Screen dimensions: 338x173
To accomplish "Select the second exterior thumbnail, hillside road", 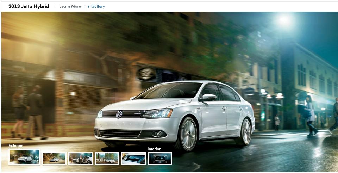I will [54, 159].
